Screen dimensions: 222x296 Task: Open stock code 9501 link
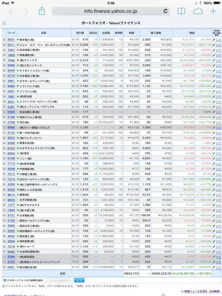[11, 40]
